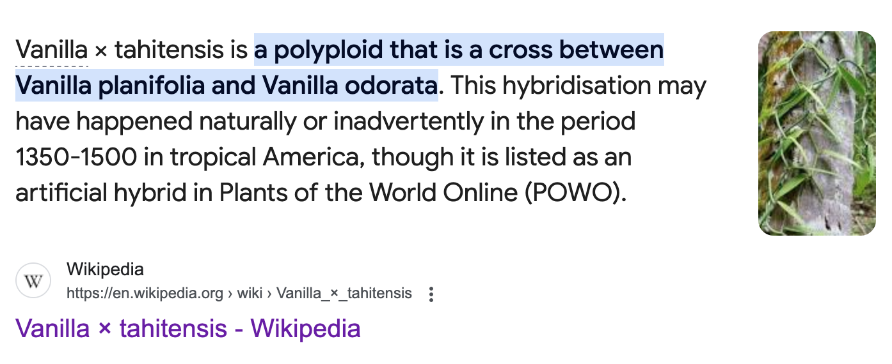This screenshot has height=364, width=892.
Task: Click the "wiki" breadcrumb segment of the URL
Action: 250,294
